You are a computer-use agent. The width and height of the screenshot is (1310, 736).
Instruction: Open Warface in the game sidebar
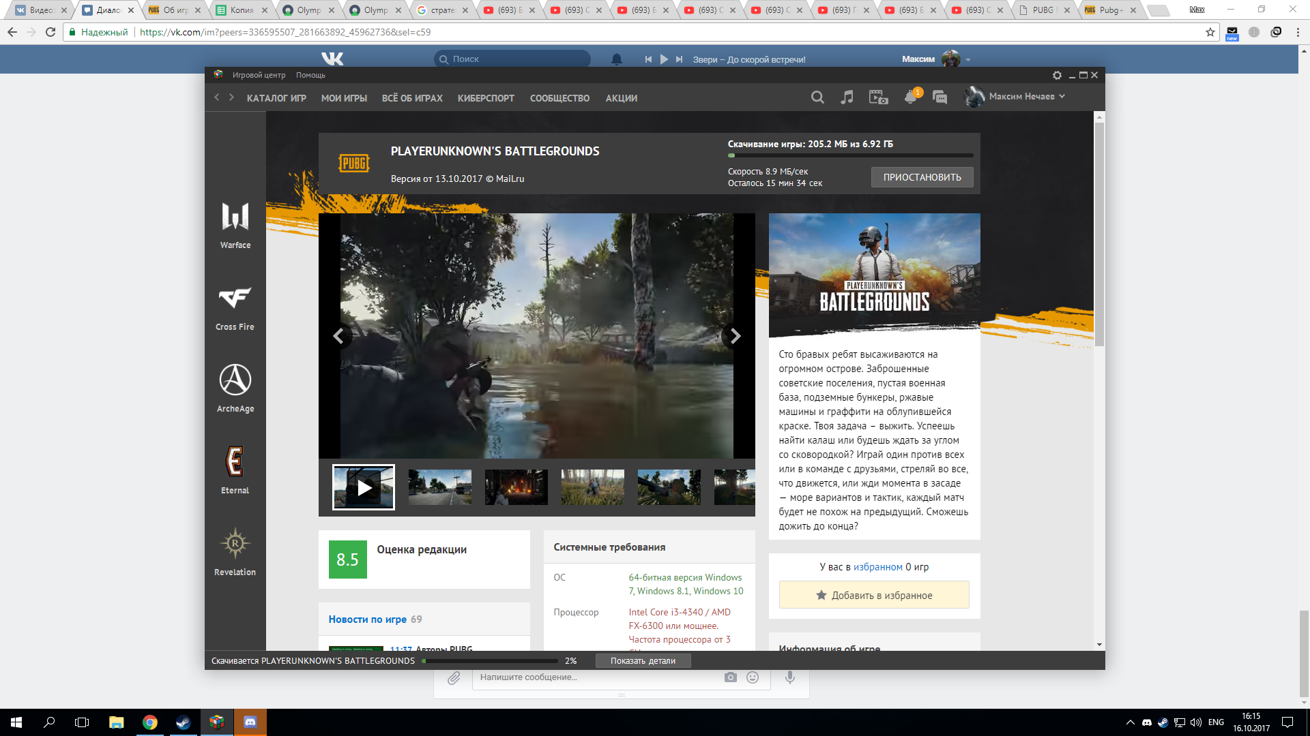(x=235, y=225)
